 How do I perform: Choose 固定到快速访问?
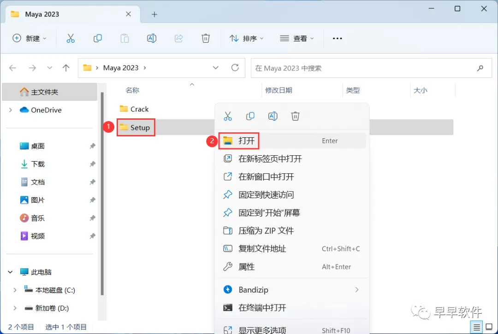[292, 195]
